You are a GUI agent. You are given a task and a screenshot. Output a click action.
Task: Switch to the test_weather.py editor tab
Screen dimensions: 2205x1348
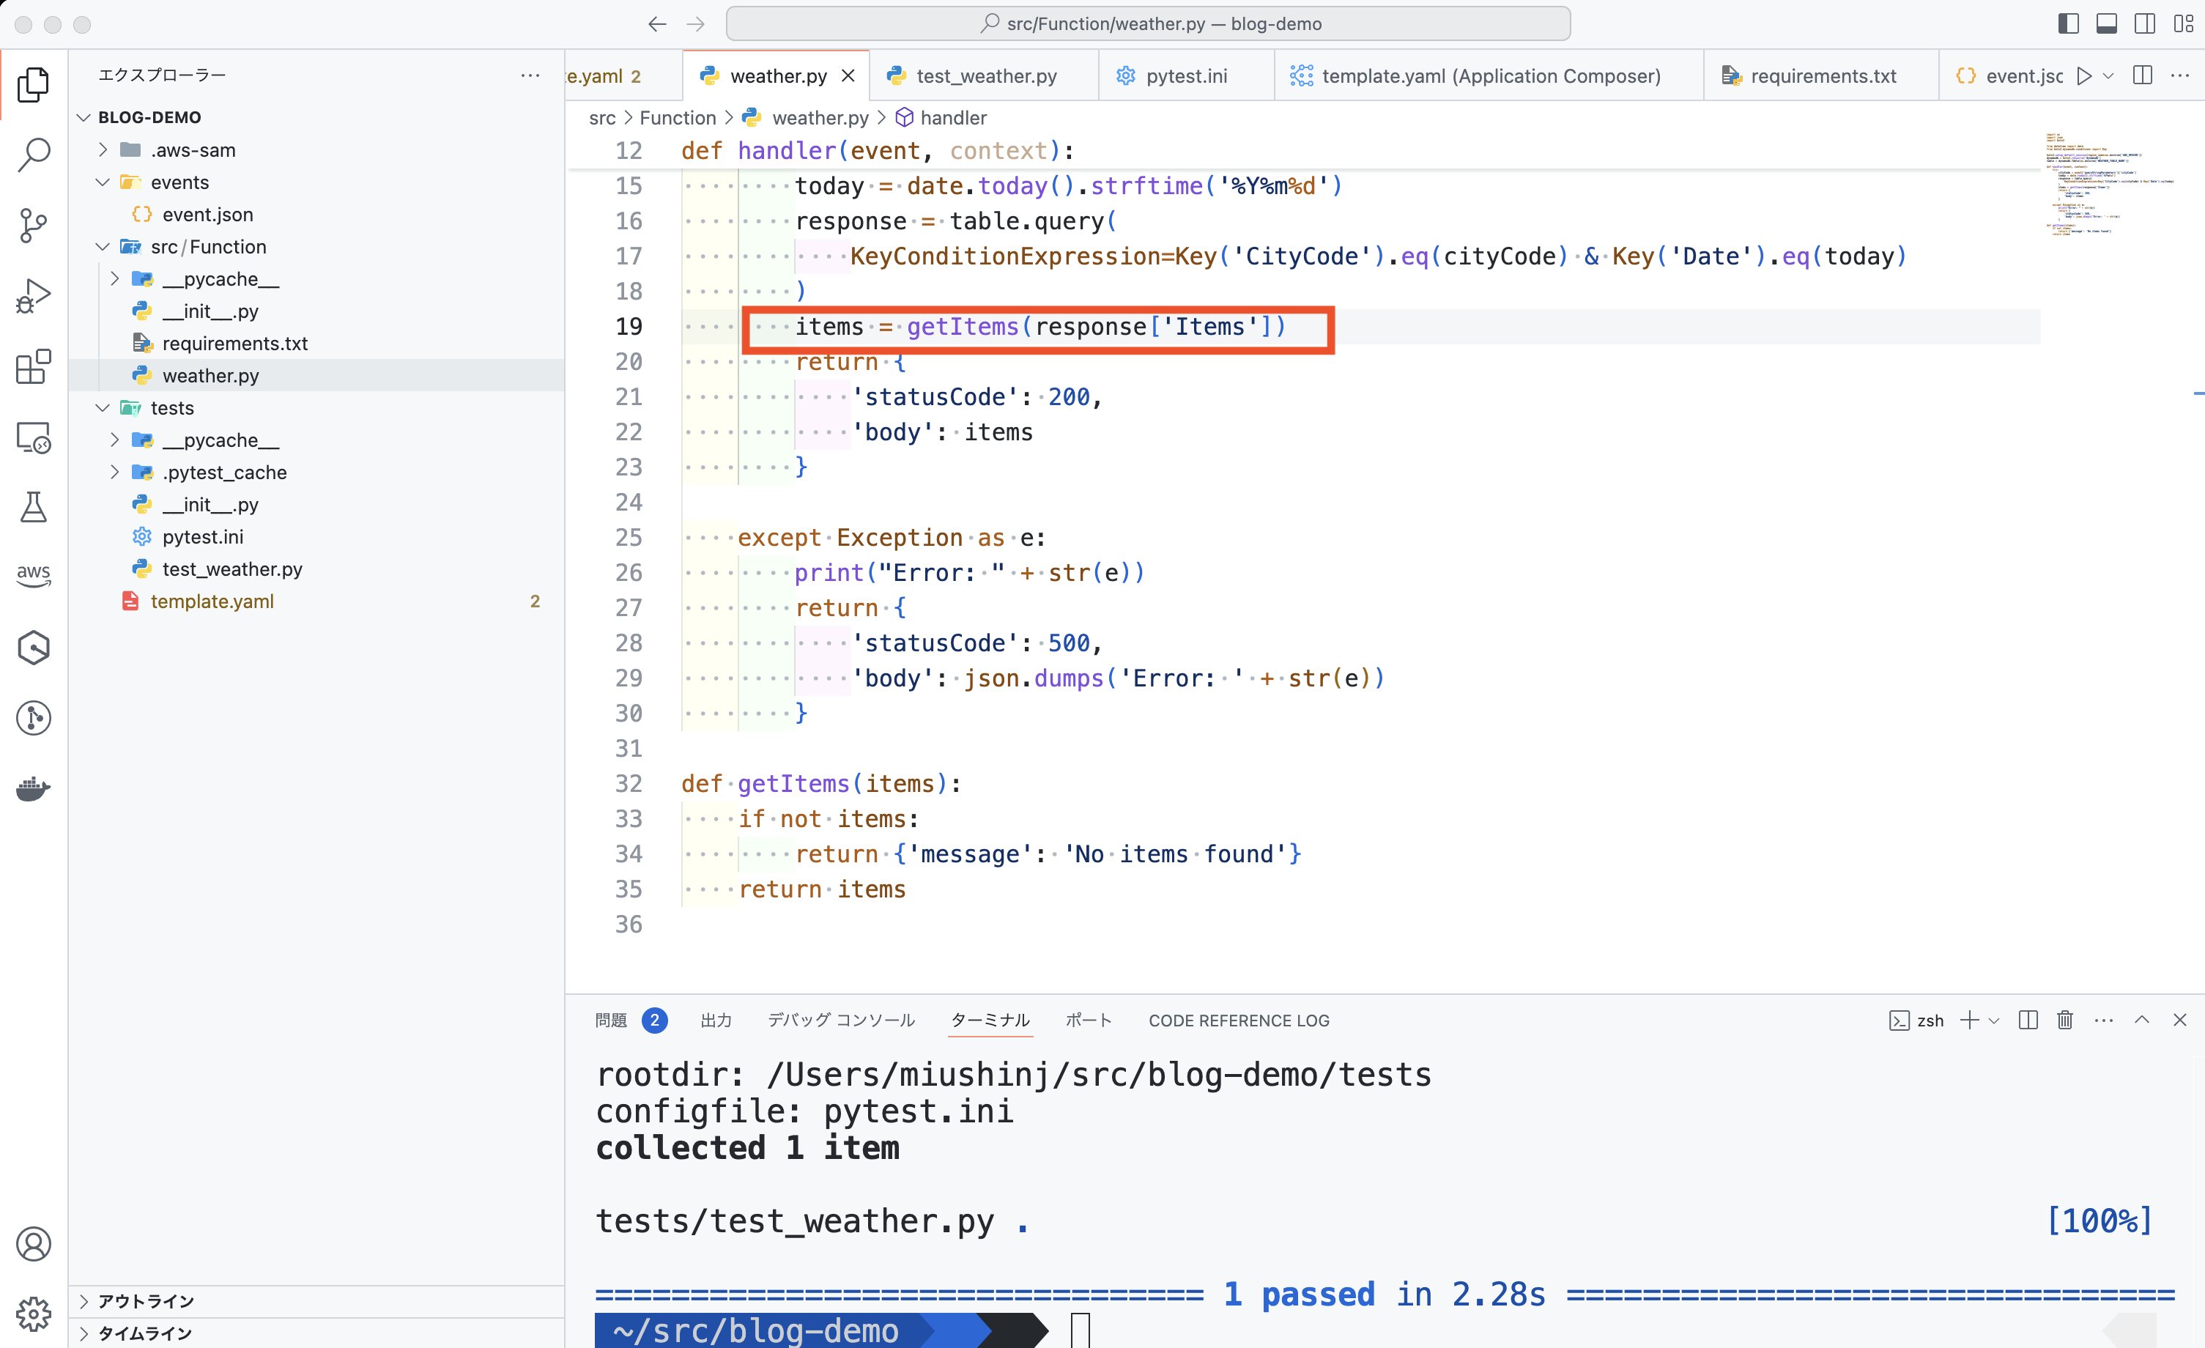pyautogui.click(x=985, y=76)
